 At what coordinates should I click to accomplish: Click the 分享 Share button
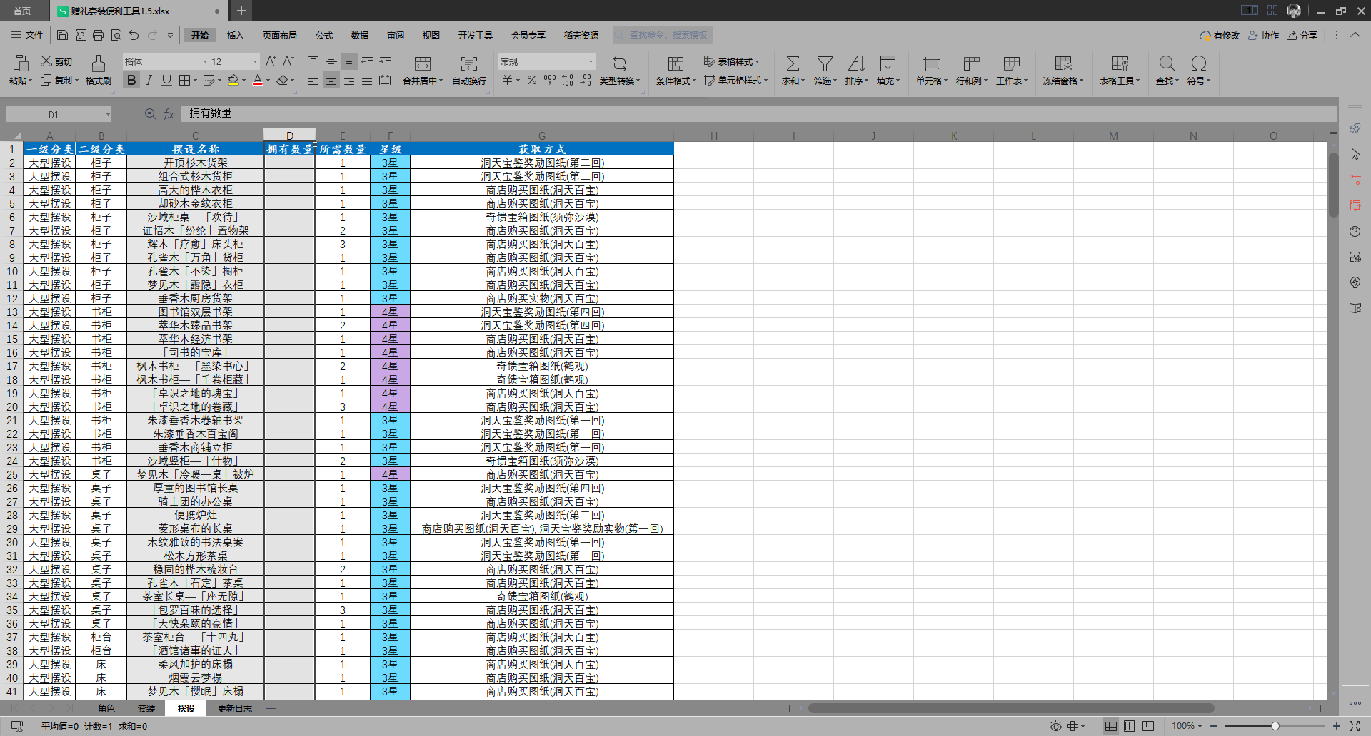1302,35
